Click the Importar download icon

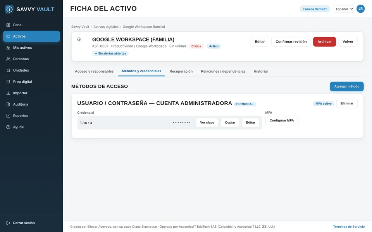point(8,93)
